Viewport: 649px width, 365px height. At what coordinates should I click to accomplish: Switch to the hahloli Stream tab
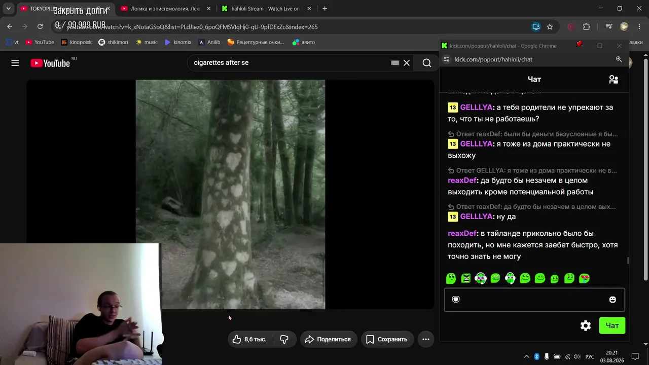click(x=267, y=9)
